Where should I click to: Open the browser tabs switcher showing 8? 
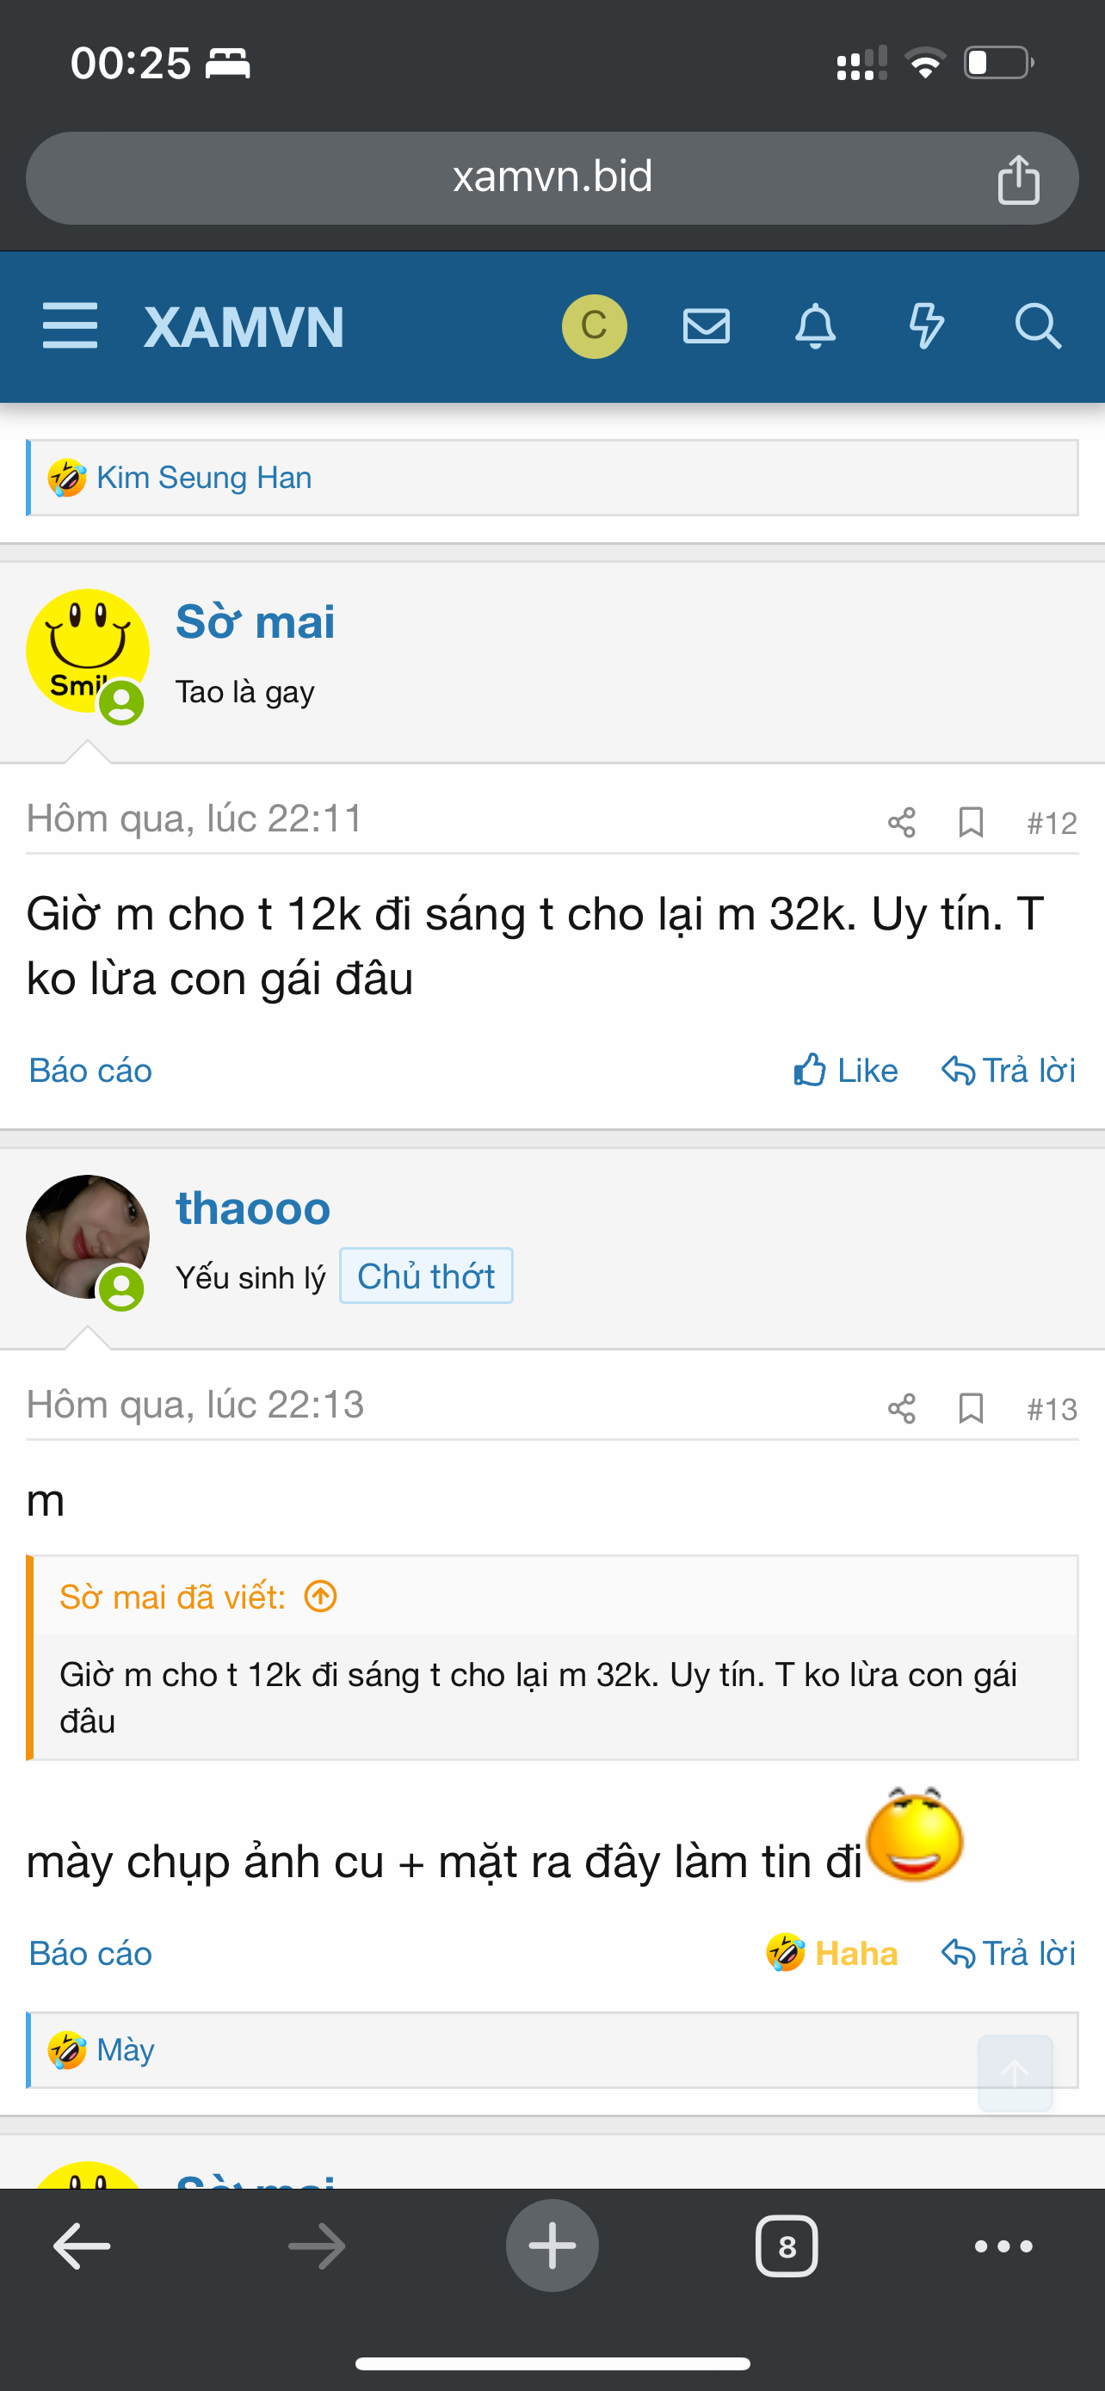point(786,2246)
